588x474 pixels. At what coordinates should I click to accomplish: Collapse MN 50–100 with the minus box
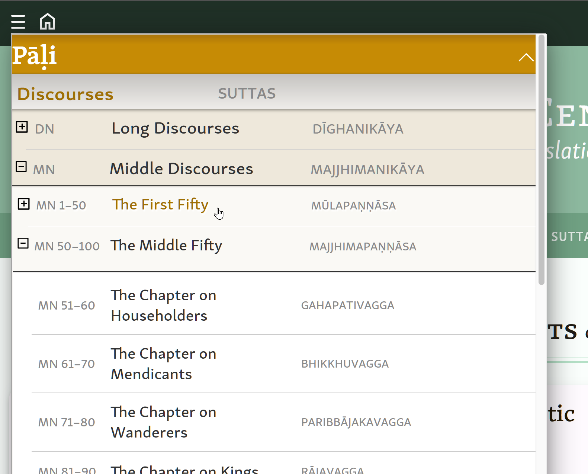23,243
